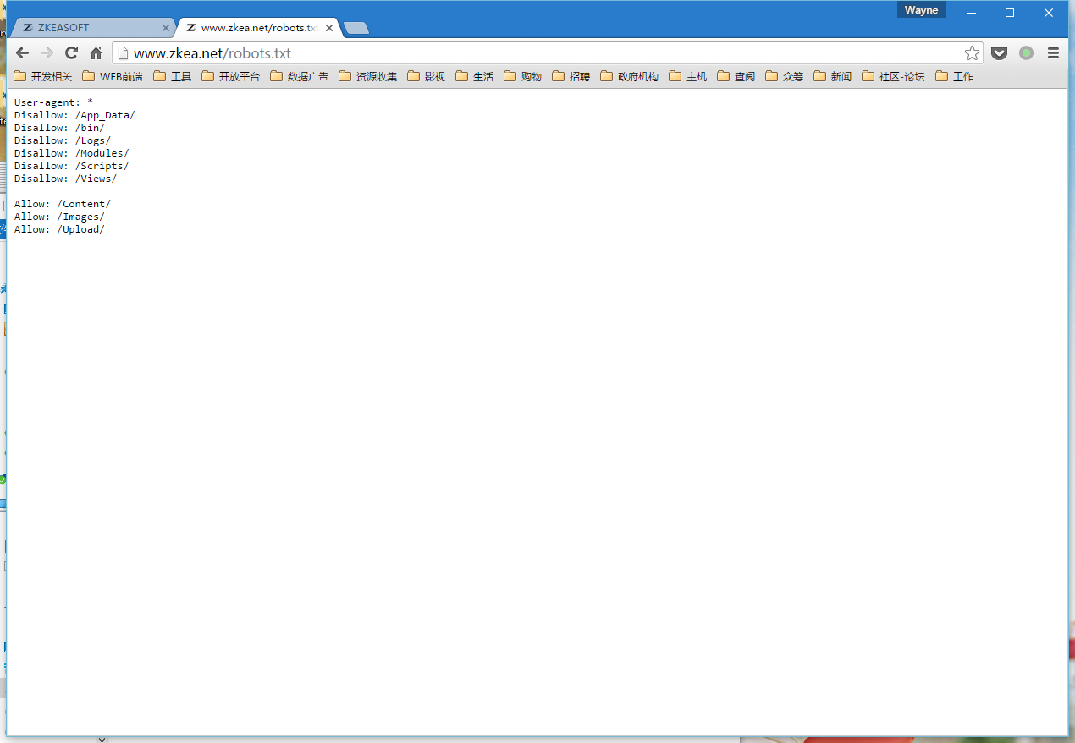Click the 'Disallow: /Logs/' line
Screen dimensions: 1075x743
click(x=63, y=140)
